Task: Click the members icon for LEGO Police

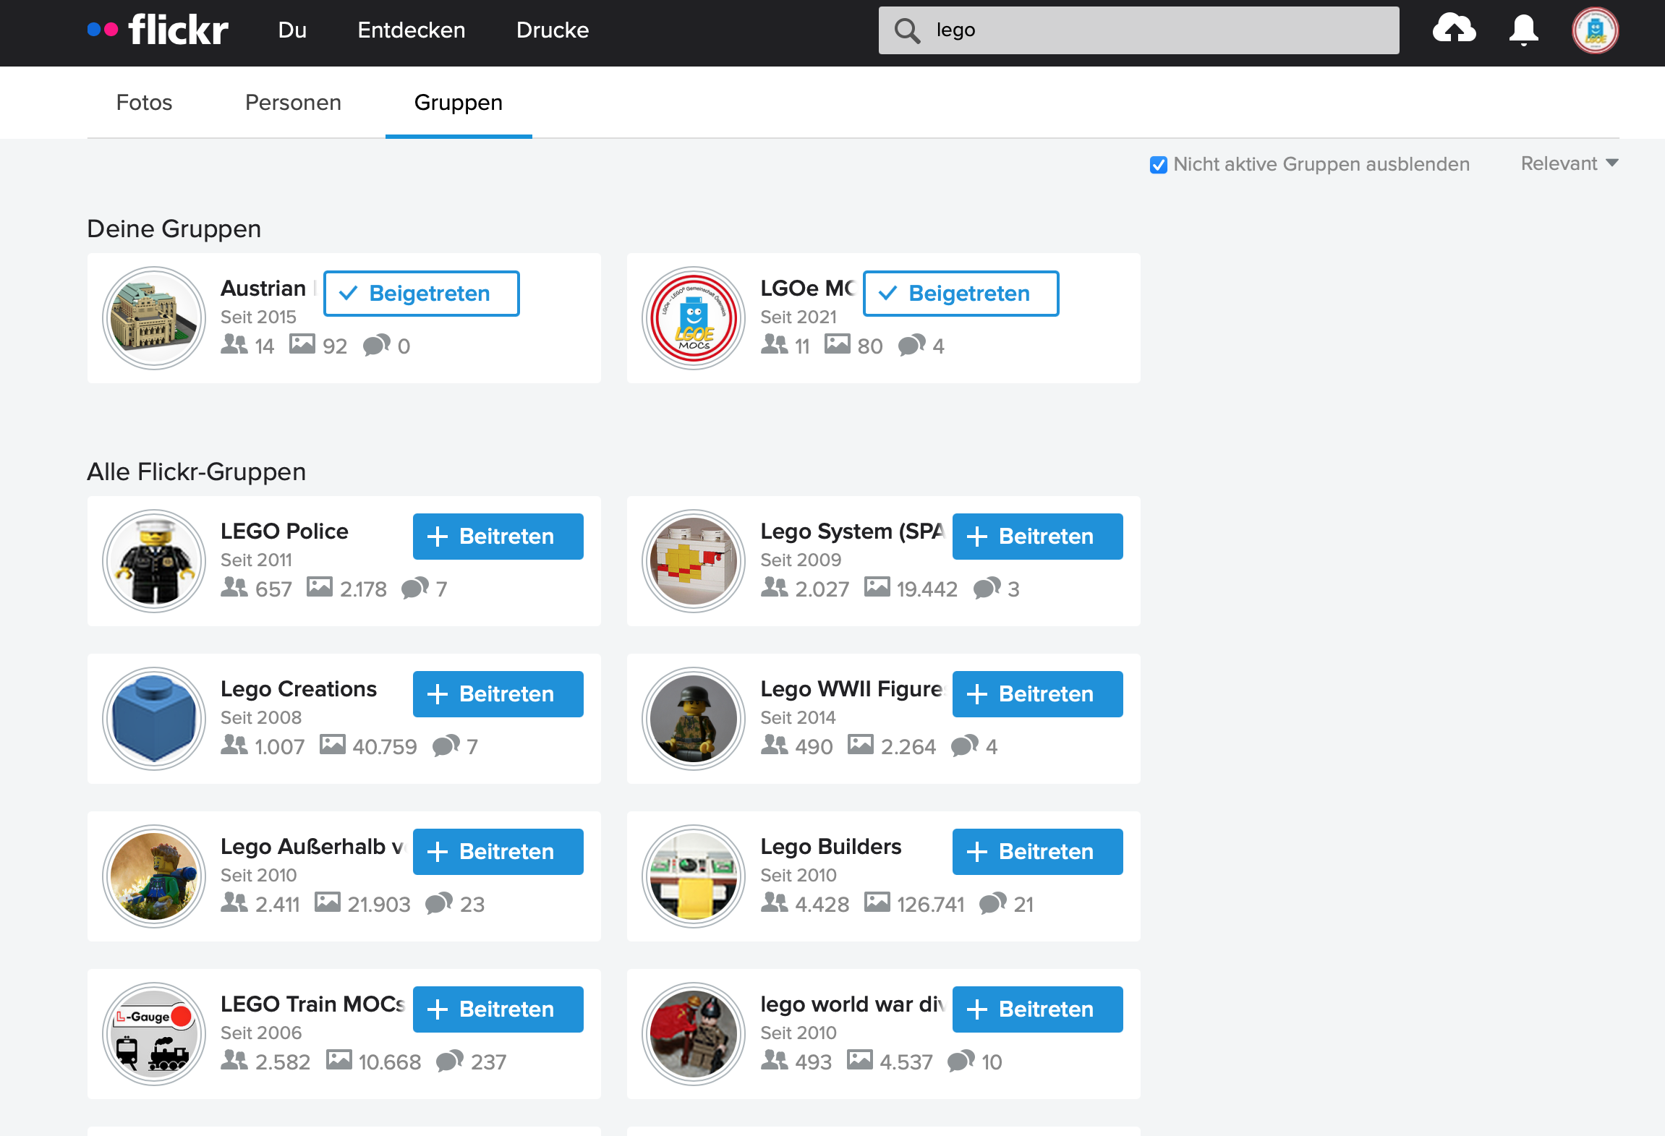Action: pyautogui.click(x=234, y=587)
